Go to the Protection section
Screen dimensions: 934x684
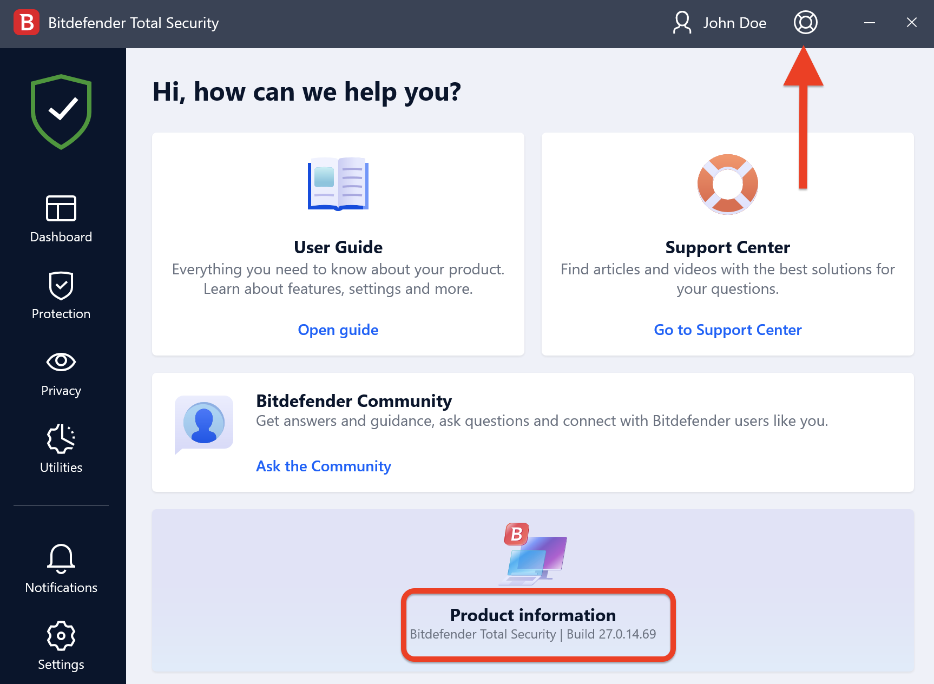click(61, 296)
